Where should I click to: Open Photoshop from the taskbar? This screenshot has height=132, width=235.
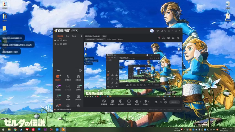click(39, 129)
